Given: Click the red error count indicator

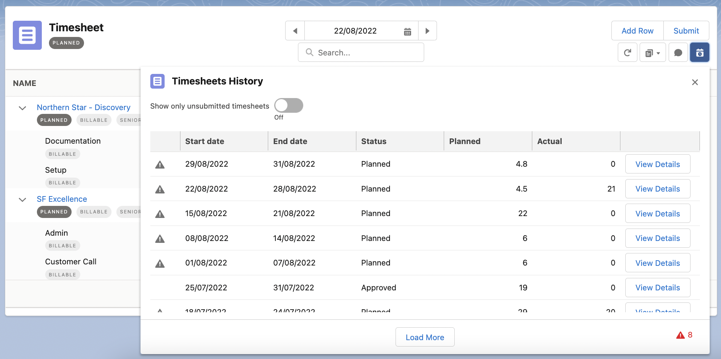Looking at the screenshot, I should point(684,335).
